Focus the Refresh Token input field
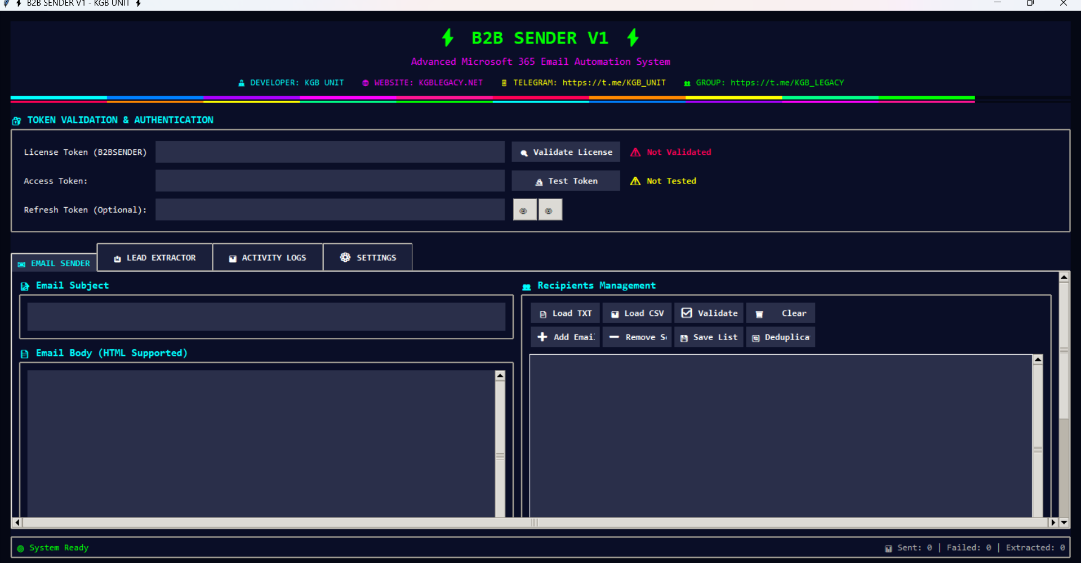The width and height of the screenshot is (1081, 563). click(x=330, y=209)
